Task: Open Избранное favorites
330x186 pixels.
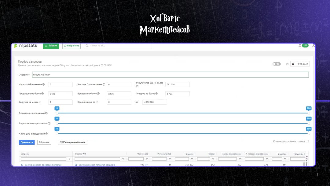Action: point(71,46)
